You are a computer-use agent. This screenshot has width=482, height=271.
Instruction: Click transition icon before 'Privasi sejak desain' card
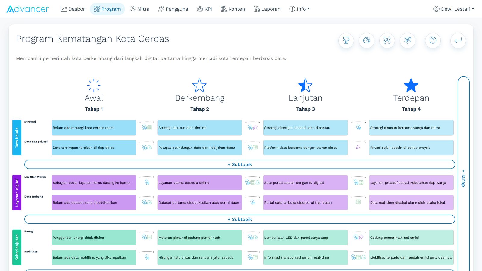(x=358, y=147)
